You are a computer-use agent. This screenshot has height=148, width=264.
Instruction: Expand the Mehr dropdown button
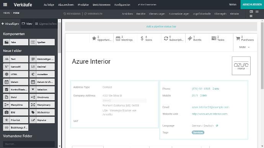[x=244, y=47]
